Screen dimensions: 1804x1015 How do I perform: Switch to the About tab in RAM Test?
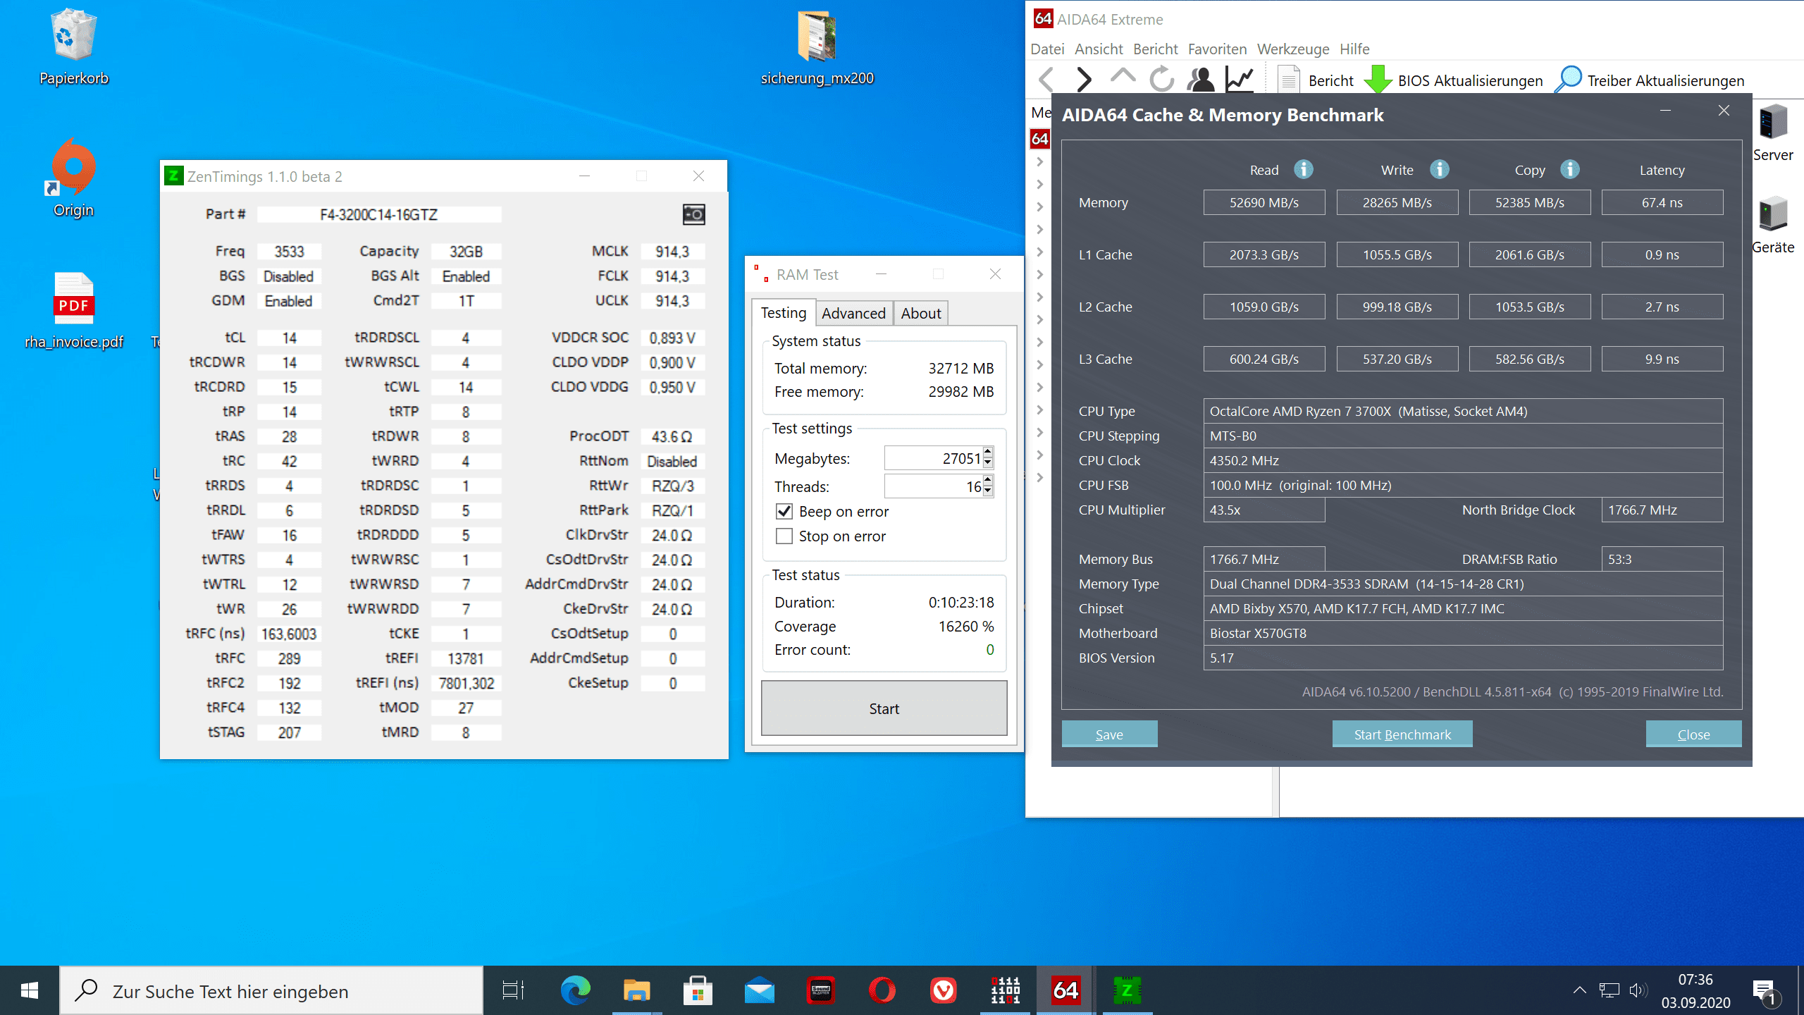[x=920, y=314]
